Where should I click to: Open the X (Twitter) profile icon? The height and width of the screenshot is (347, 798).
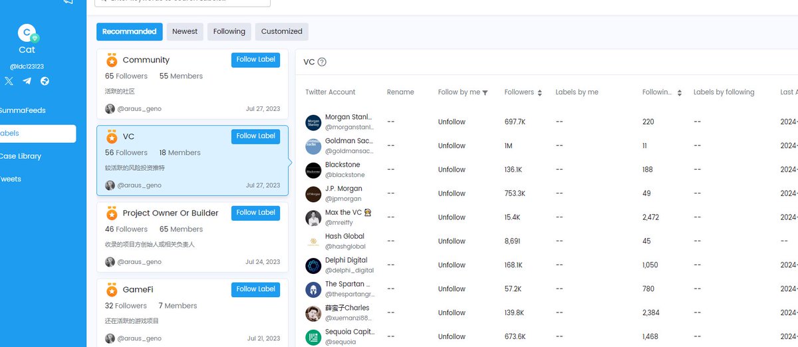coord(9,81)
